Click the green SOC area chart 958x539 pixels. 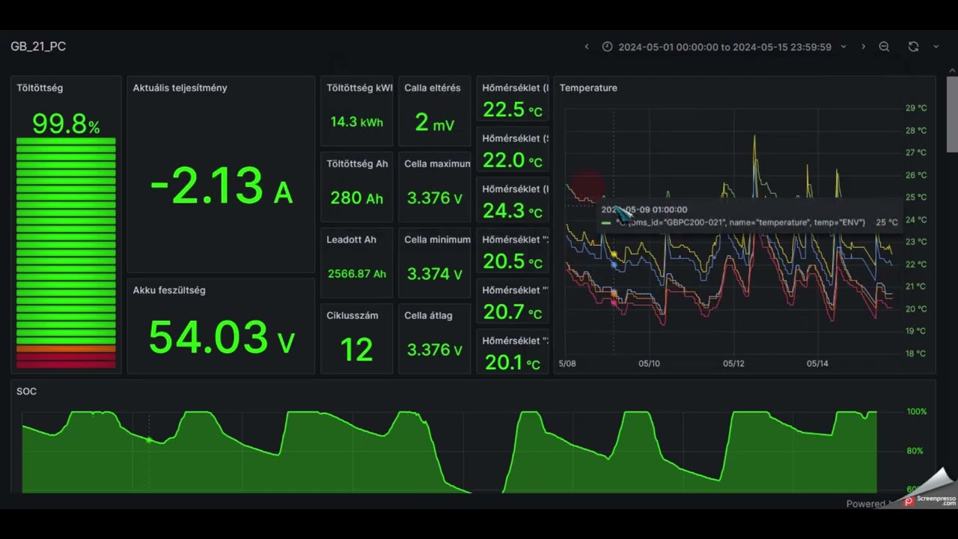coord(449,451)
